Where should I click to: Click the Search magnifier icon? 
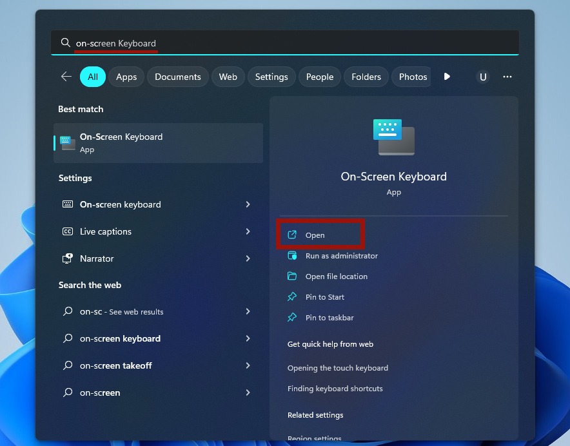(x=66, y=42)
